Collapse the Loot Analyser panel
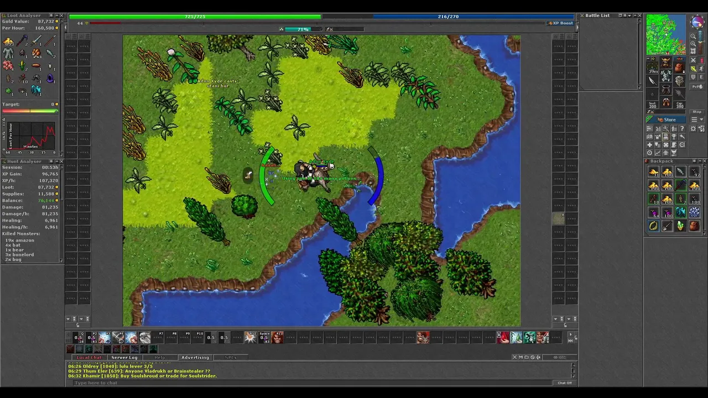Image resolution: width=708 pixels, height=398 pixels. pyautogui.click(x=57, y=15)
